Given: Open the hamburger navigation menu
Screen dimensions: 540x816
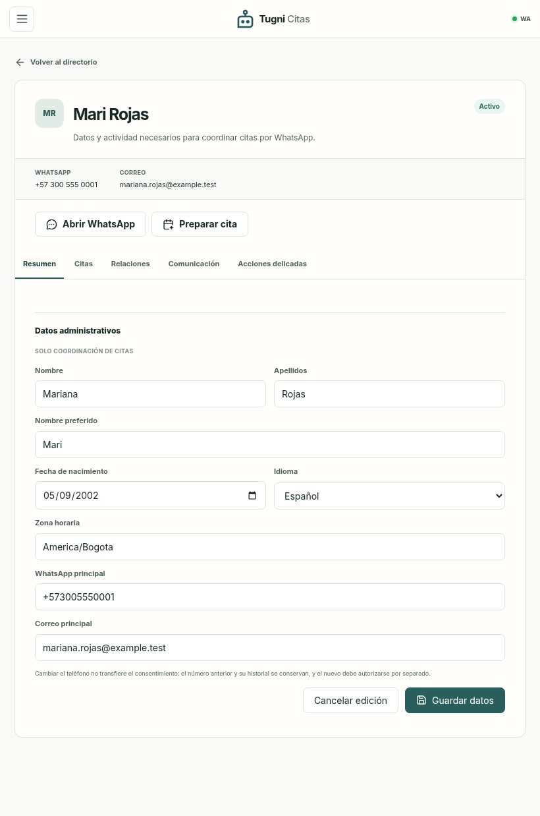Looking at the screenshot, I should tap(22, 19).
